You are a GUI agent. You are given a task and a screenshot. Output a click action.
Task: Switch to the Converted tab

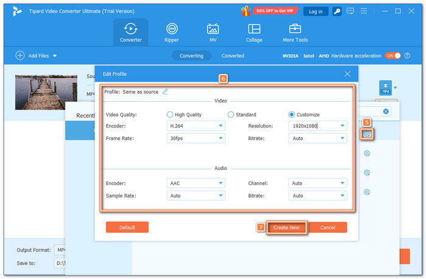[232, 55]
